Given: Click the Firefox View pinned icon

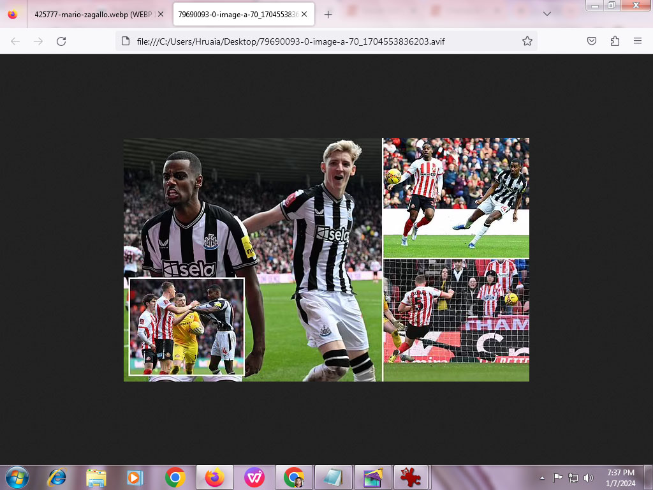Looking at the screenshot, I should [13, 14].
